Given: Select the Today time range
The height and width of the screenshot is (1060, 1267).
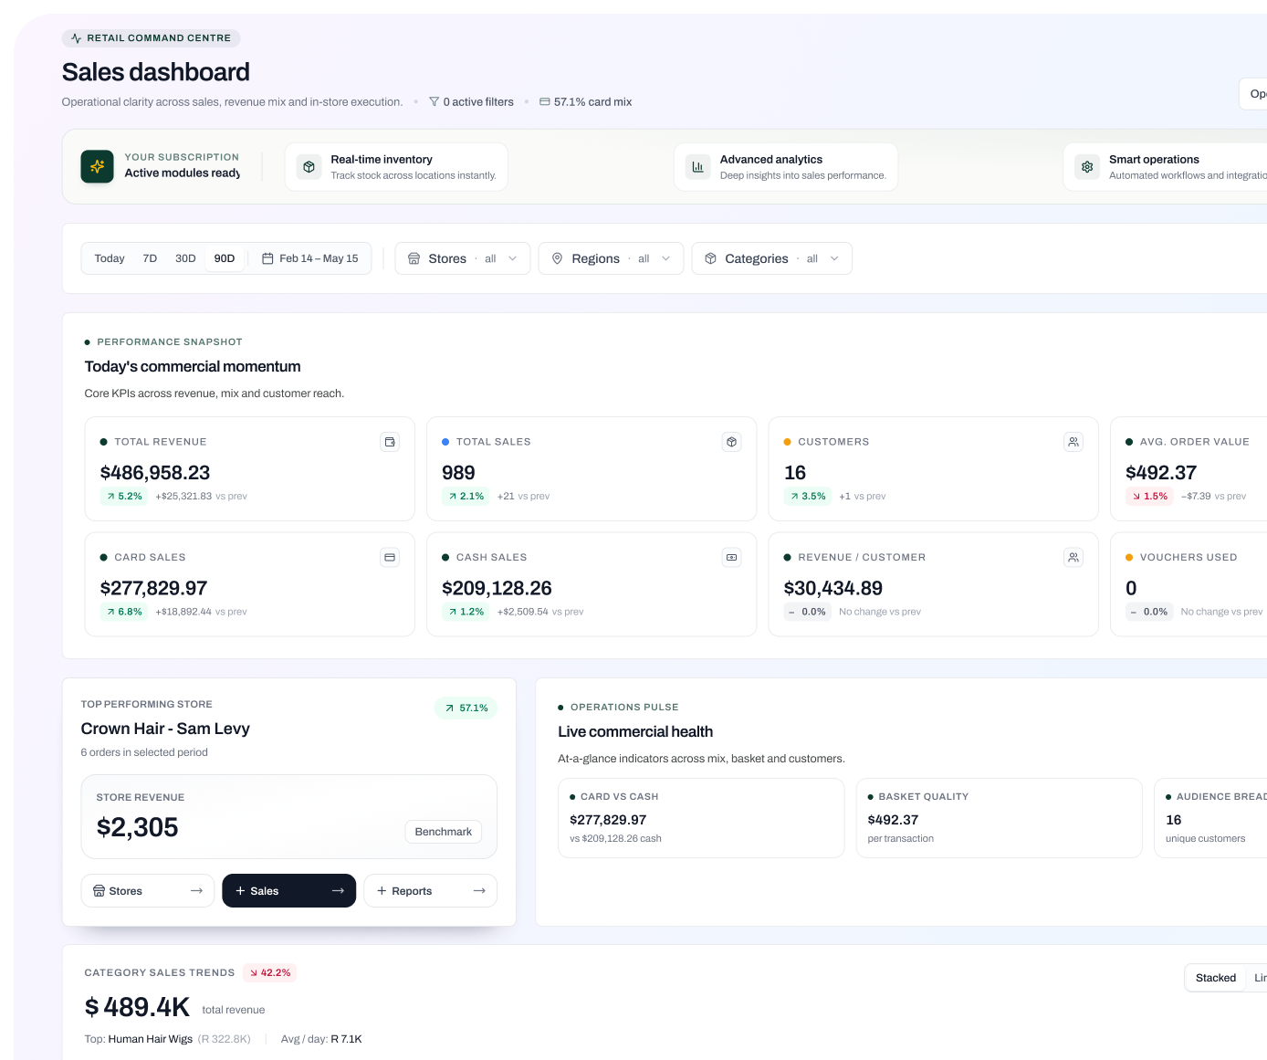Looking at the screenshot, I should [x=110, y=259].
